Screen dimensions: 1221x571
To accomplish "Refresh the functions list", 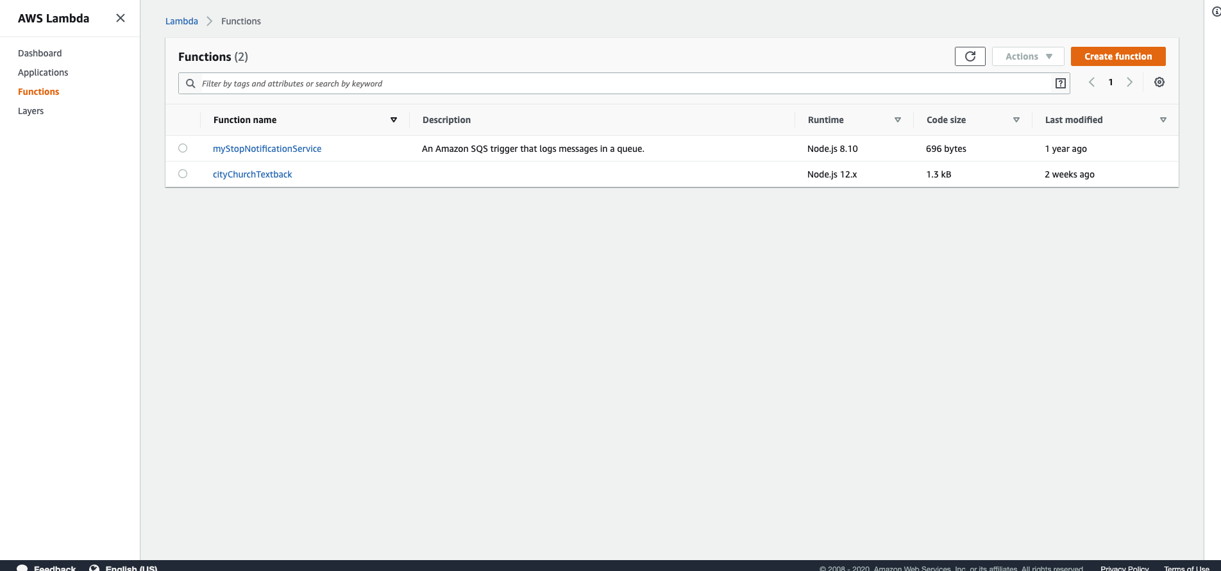I will tap(970, 56).
